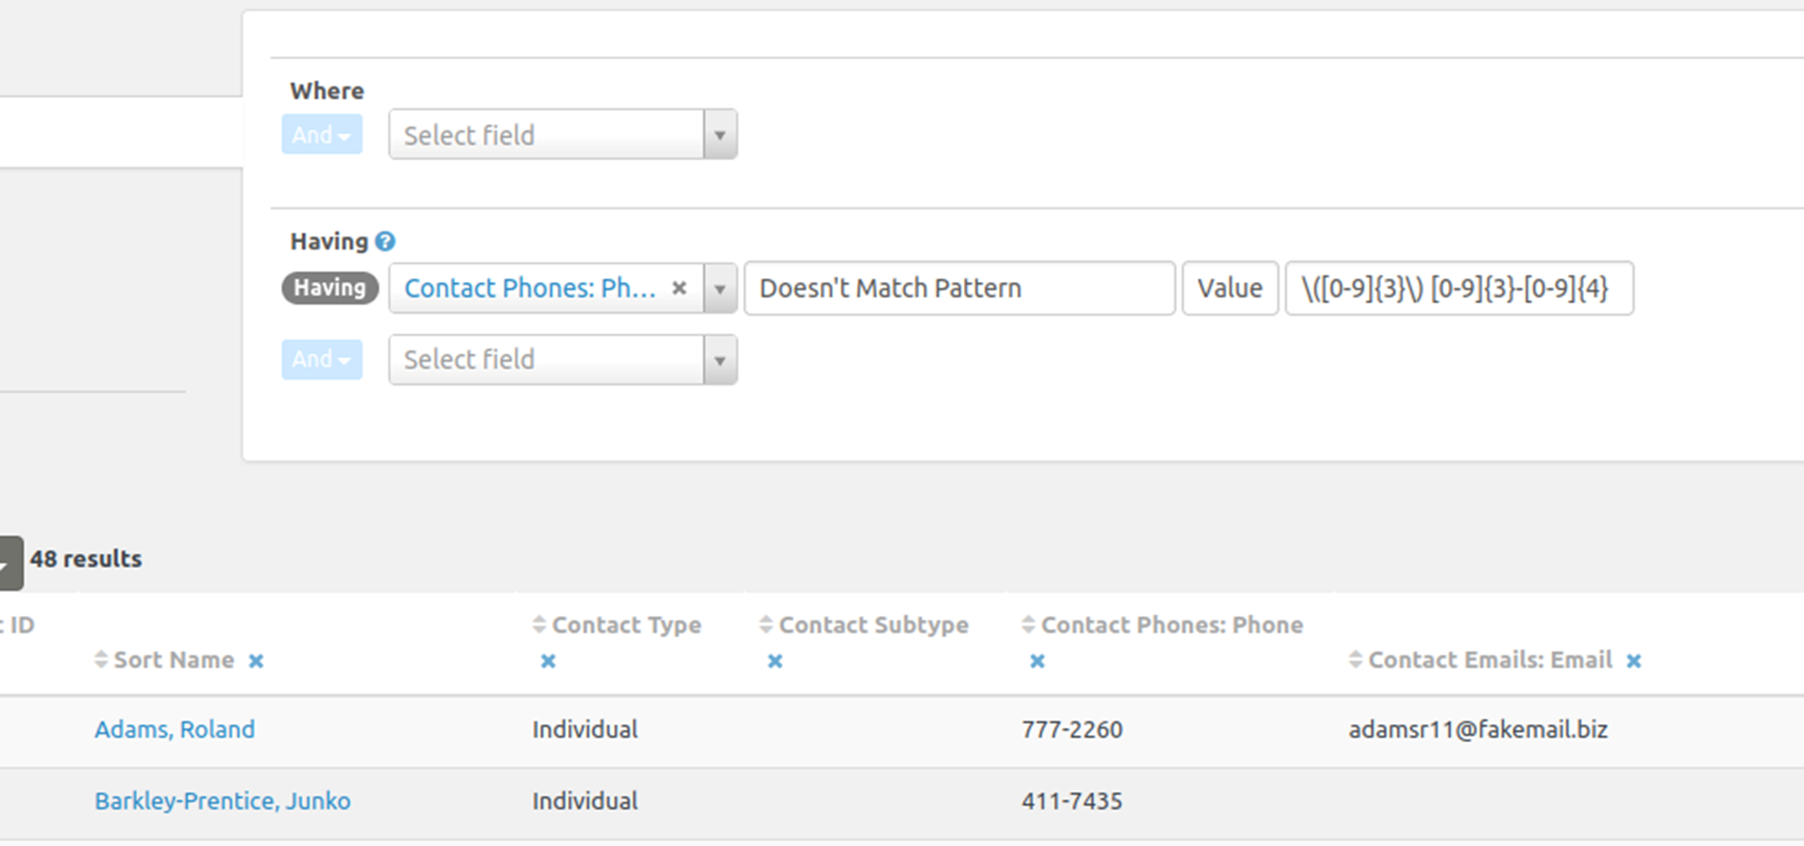Change the Doesn't Match Pattern operator
This screenshot has height=846, width=1804.
coord(958,288)
